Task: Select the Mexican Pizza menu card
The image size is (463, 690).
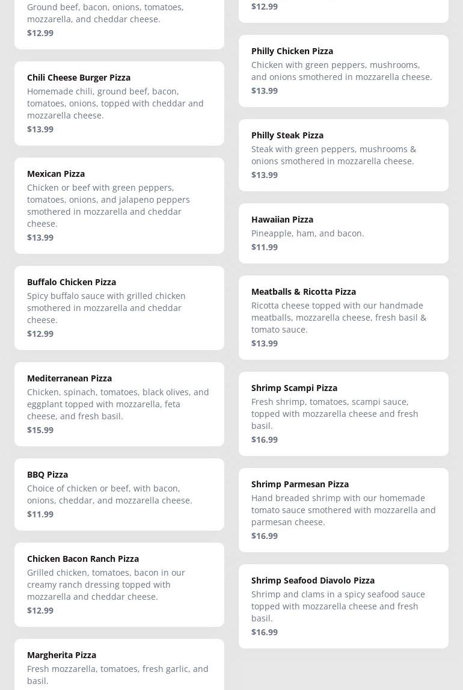Action: 119,205
